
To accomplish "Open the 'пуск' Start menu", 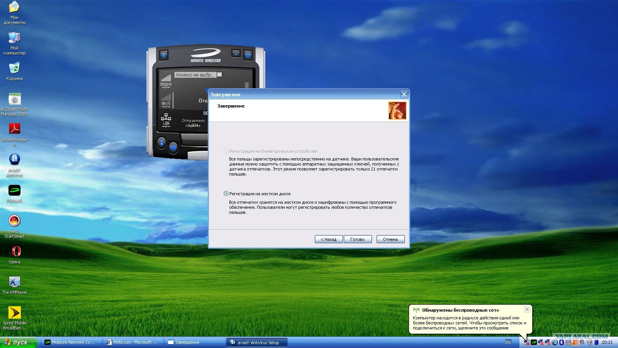I will click(x=19, y=342).
